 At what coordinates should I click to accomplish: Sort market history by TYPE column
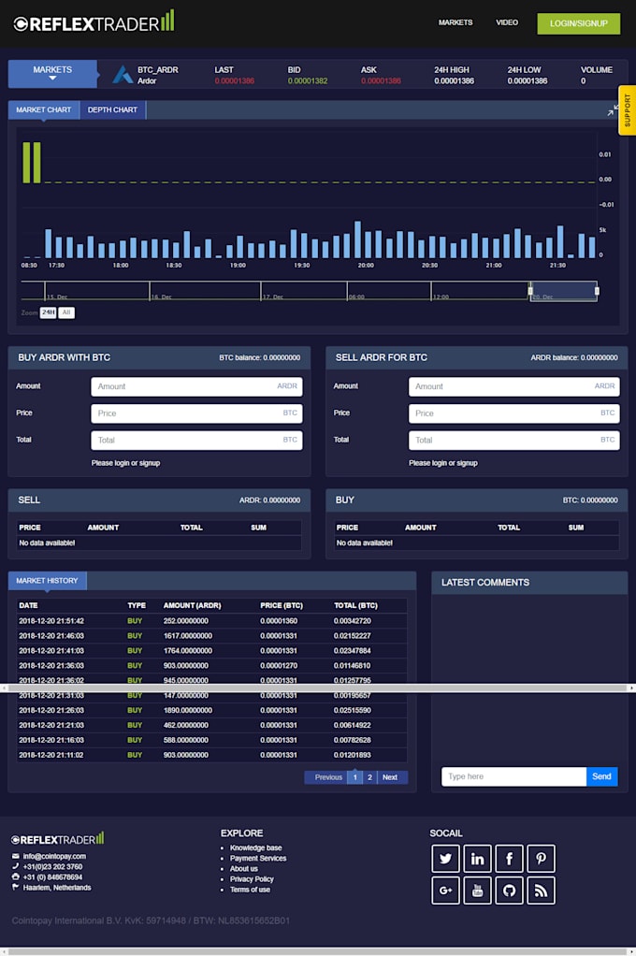tap(137, 605)
